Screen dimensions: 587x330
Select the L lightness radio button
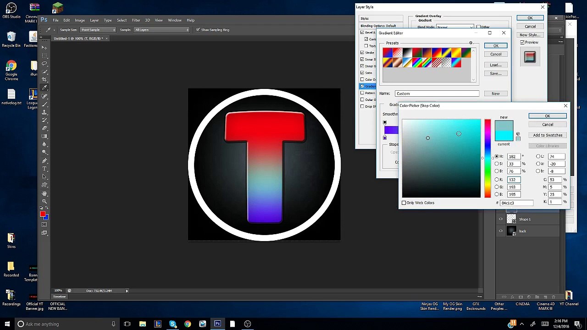538,156
